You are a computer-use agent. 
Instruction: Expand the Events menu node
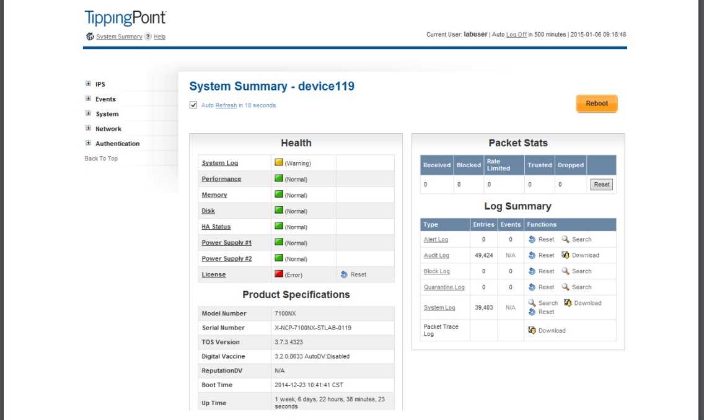tap(88, 98)
